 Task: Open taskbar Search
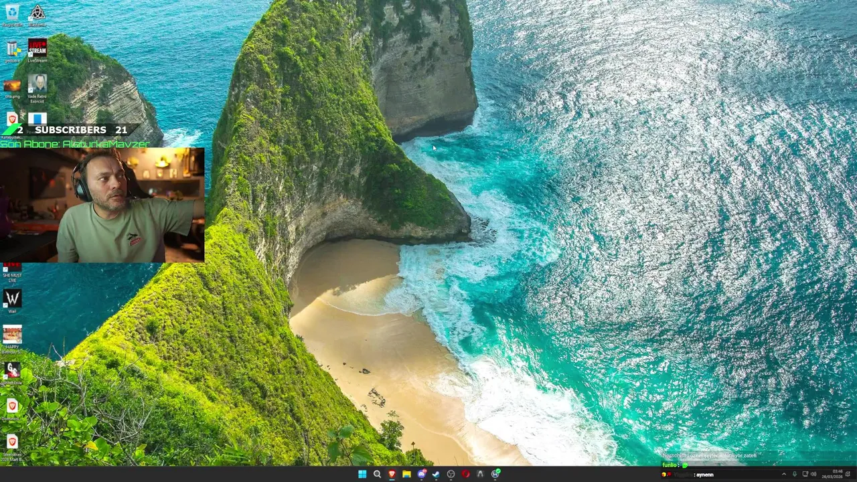[x=377, y=474]
